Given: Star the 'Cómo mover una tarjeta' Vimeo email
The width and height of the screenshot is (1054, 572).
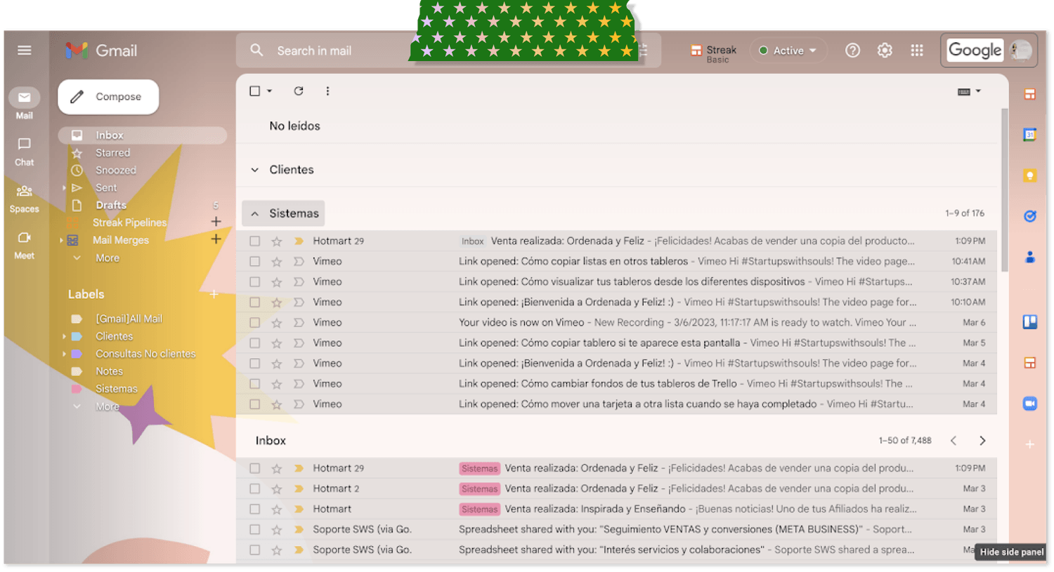Looking at the screenshot, I should pos(277,404).
